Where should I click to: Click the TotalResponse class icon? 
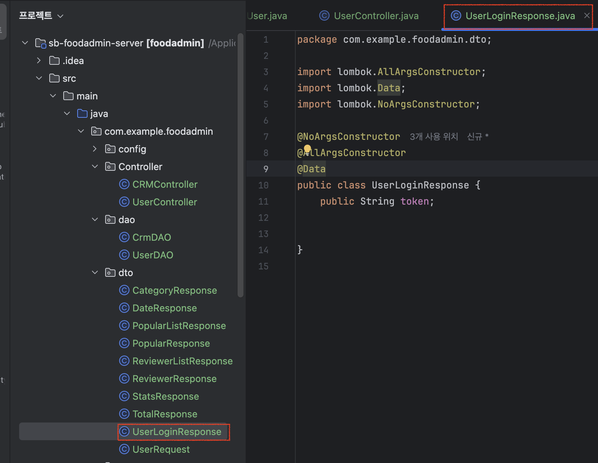(x=124, y=414)
